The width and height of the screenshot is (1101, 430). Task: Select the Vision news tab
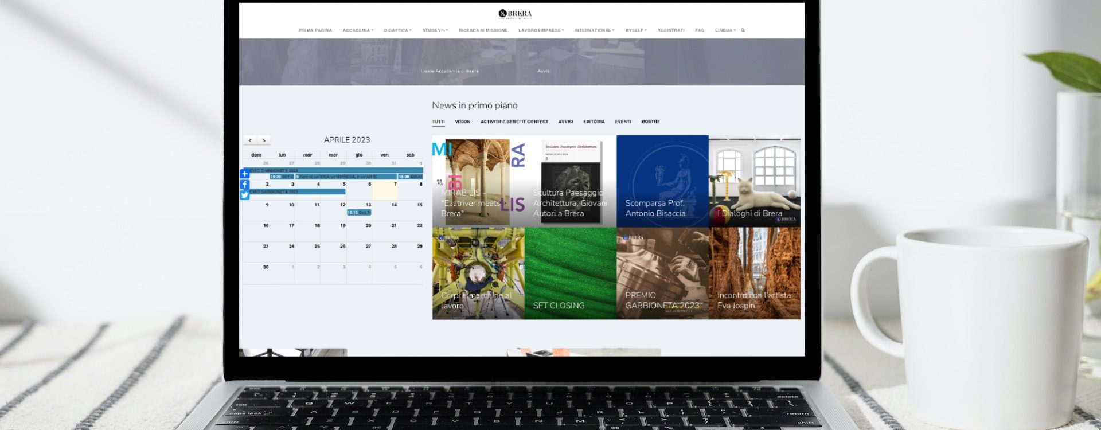click(x=462, y=122)
